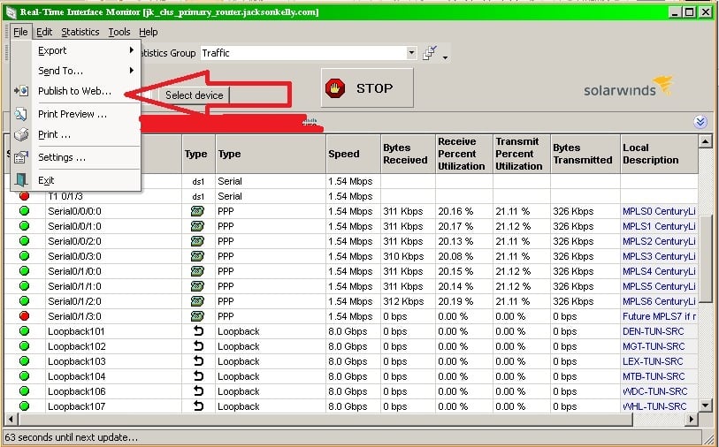719x447 pixels.
Task: Click horizontal scrollbar left arrow
Action: coord(11,419)
